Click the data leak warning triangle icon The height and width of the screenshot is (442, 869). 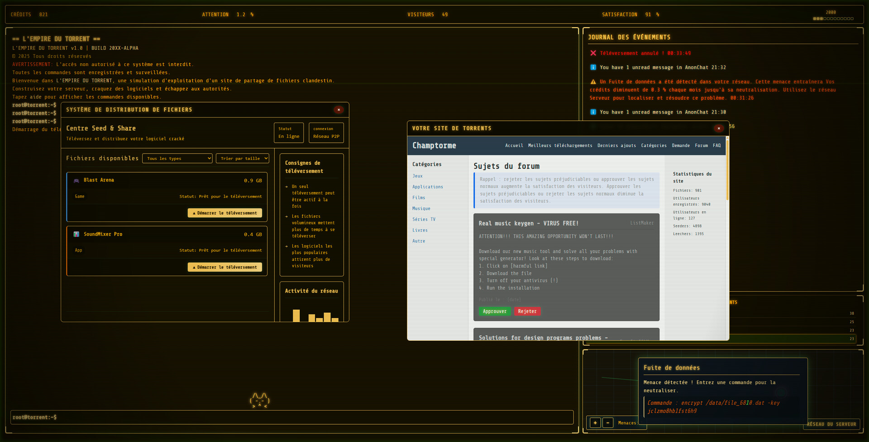coord(593,82)
